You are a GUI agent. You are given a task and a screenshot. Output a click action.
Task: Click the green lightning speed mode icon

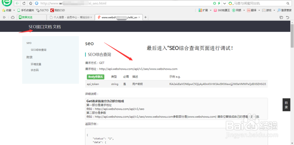coord(219,3)
